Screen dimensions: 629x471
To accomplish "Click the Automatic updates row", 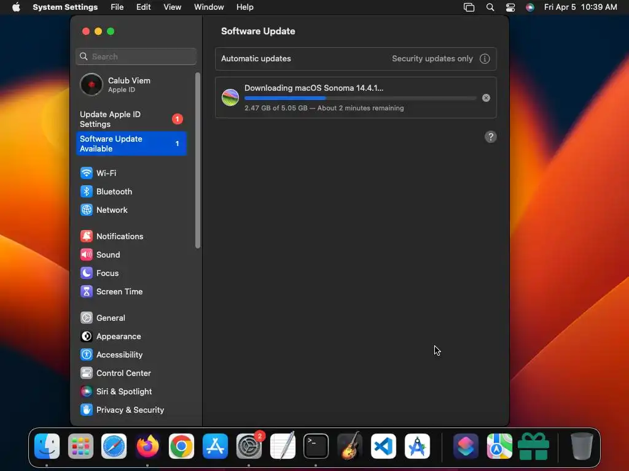I will click(356, 58).
